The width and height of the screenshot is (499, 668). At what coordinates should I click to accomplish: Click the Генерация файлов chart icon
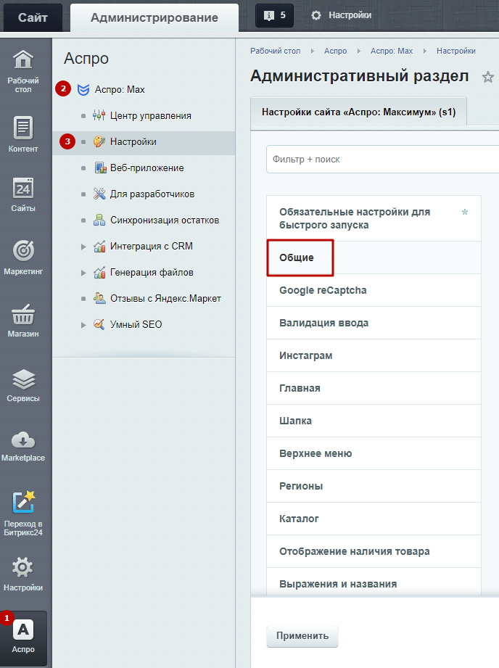99,272
